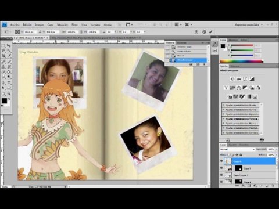
Task: Open the Filtro menu
Action: point(74,25)
